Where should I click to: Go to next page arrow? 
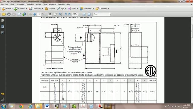click(x=35, y=14)
